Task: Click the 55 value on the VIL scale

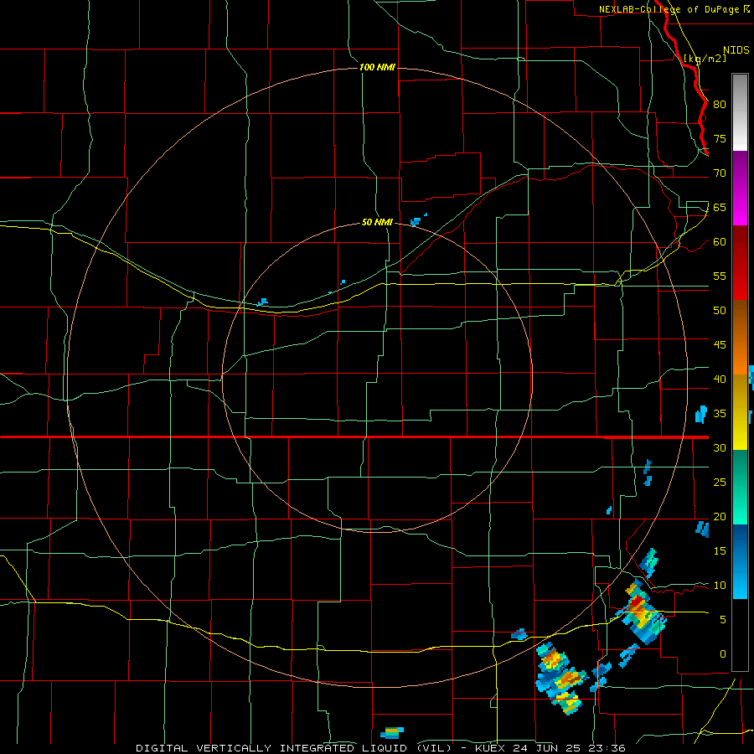Action: click(720, 276)
